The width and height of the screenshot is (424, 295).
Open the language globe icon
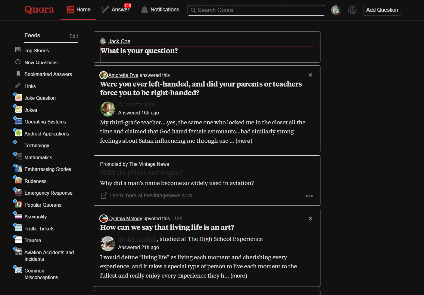tap(352, 10)
